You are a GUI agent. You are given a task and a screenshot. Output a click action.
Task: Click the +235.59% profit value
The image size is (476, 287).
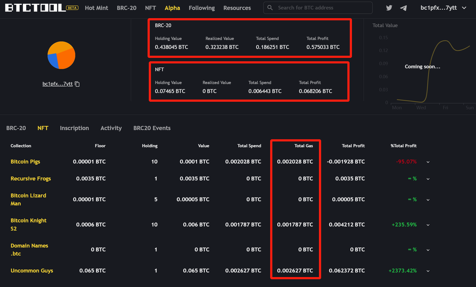click(x=404, y=224)
